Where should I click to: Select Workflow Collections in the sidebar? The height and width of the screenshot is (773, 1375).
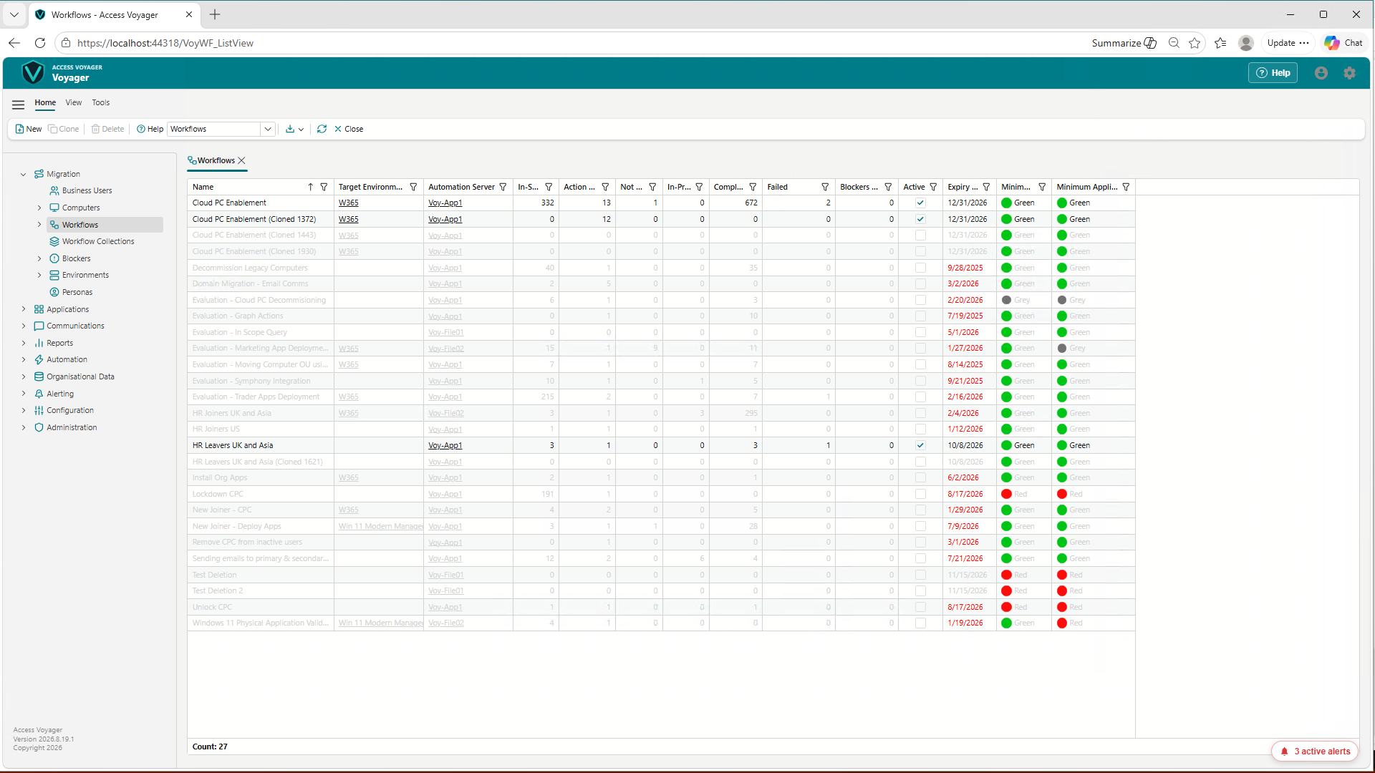pos(98,242)
